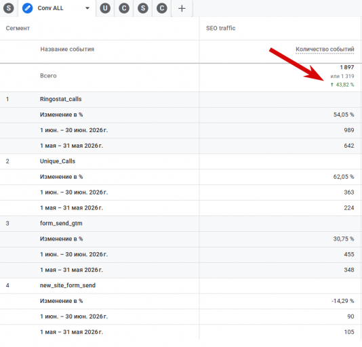
Task: Click the blue pencil edit icon
Action: coord(28,8)
